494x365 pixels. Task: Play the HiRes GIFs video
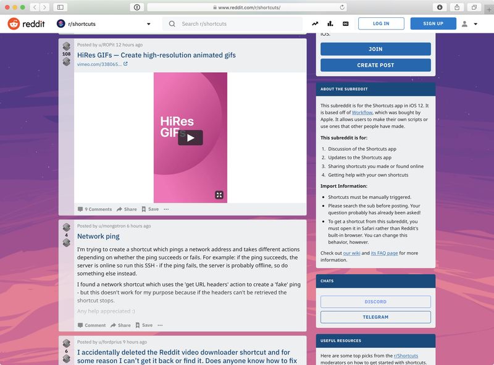click(190, 138)
